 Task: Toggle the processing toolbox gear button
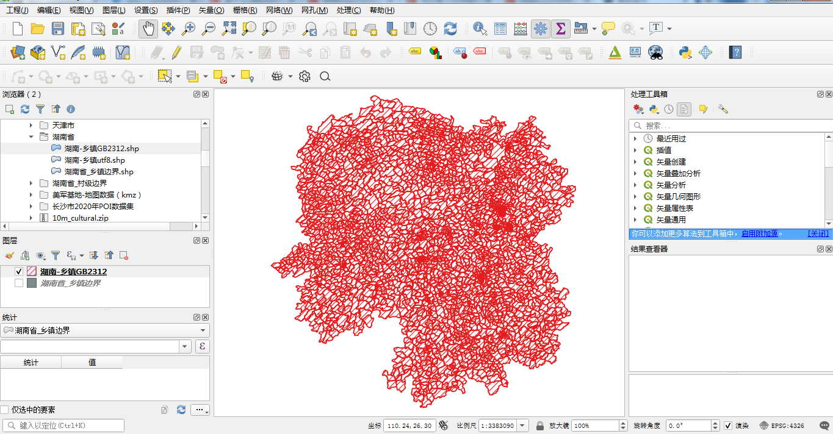(x=540, y=29)
